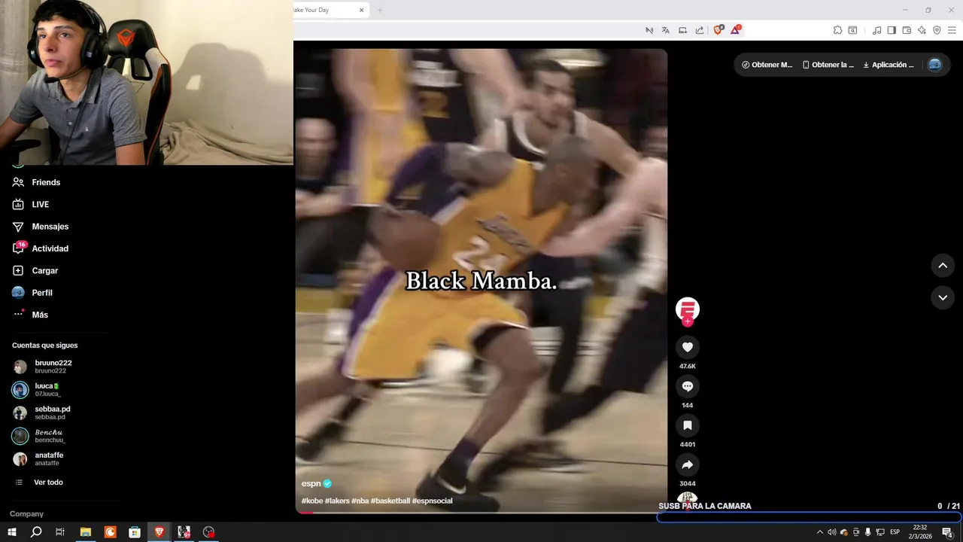Screen dimensions: 963x542
Task: Toggle the browser sidebar panel icon
Action: pos(892,30)
